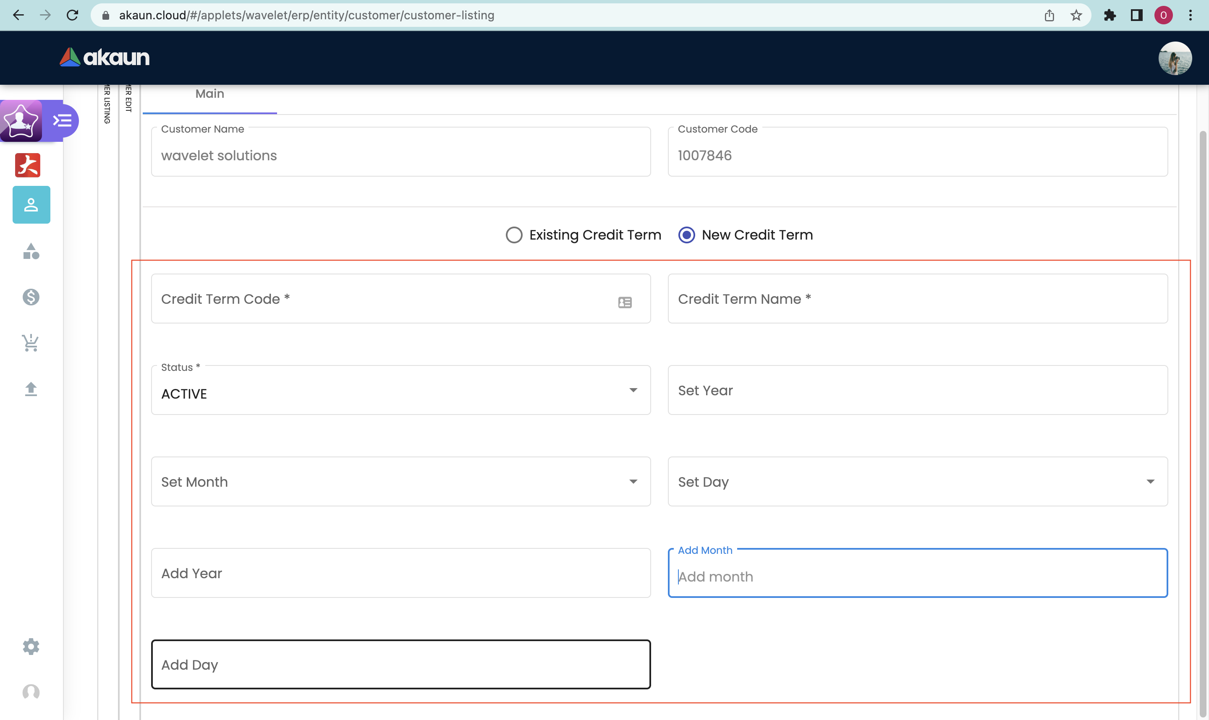Viewport: 1209px width, 720px height.
Task: Click the purple star customer applet icon
Action: point(21,120)
